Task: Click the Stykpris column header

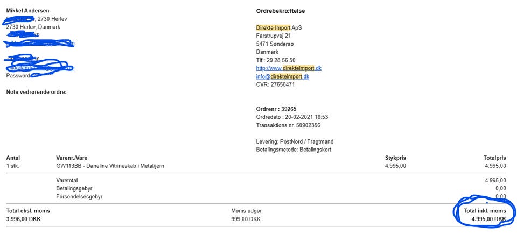Action: pyautogui.click(x=395, y=158)
